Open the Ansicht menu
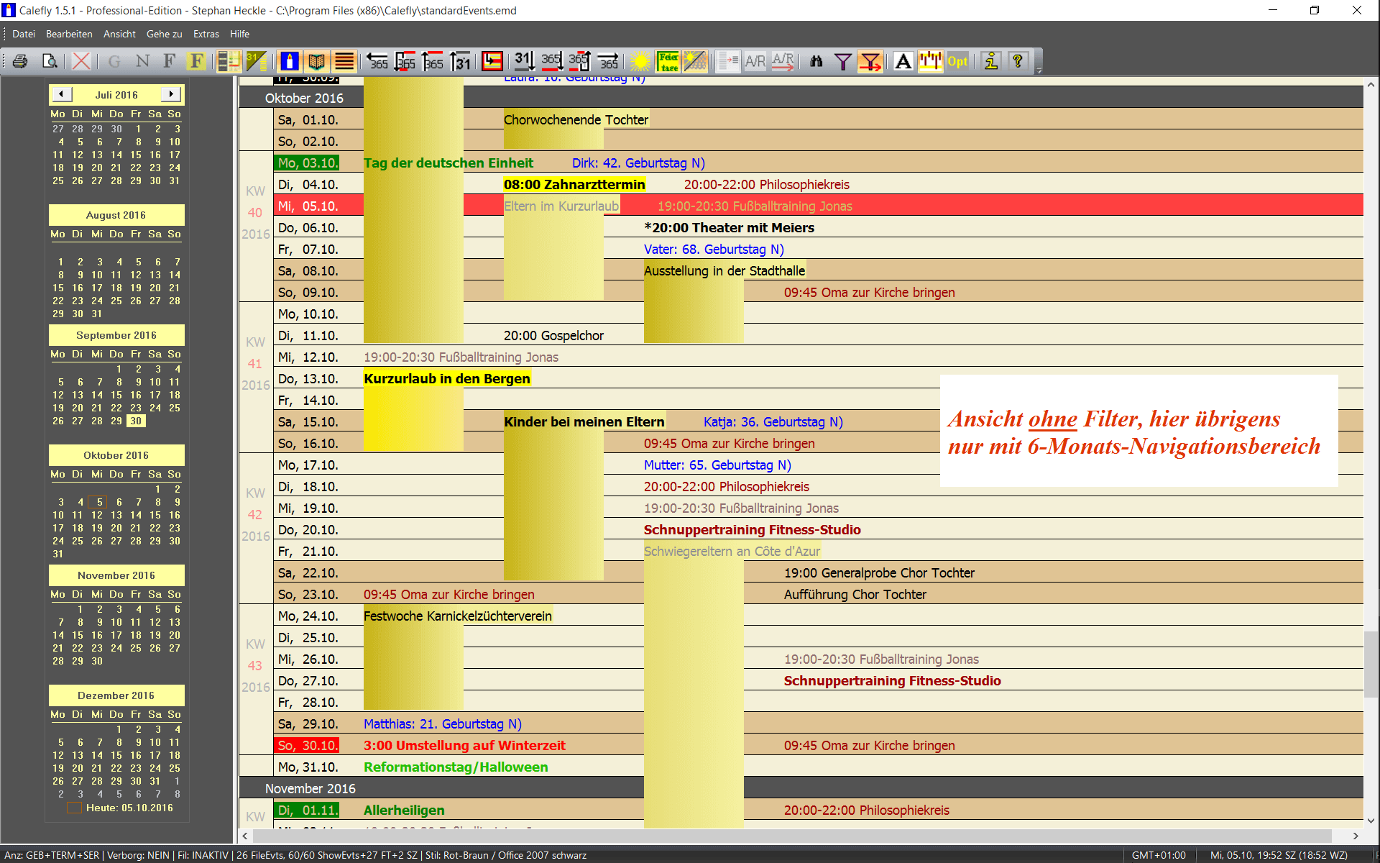Viewport: 1380px width, 863px height. coord(119,34)
